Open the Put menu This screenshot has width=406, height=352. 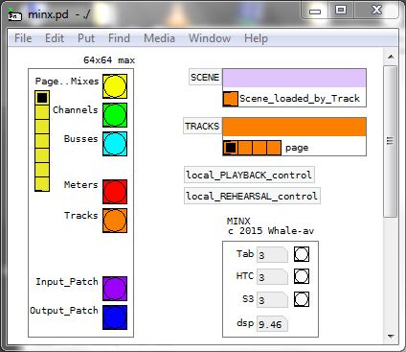tap(86, 38)
